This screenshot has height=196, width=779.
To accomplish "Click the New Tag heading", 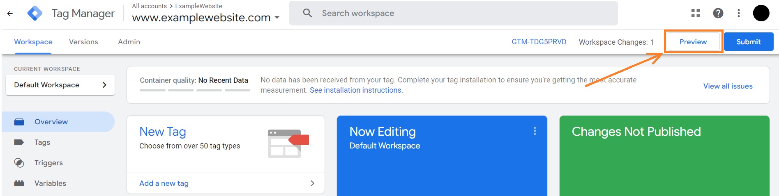I will pos(163,132).
